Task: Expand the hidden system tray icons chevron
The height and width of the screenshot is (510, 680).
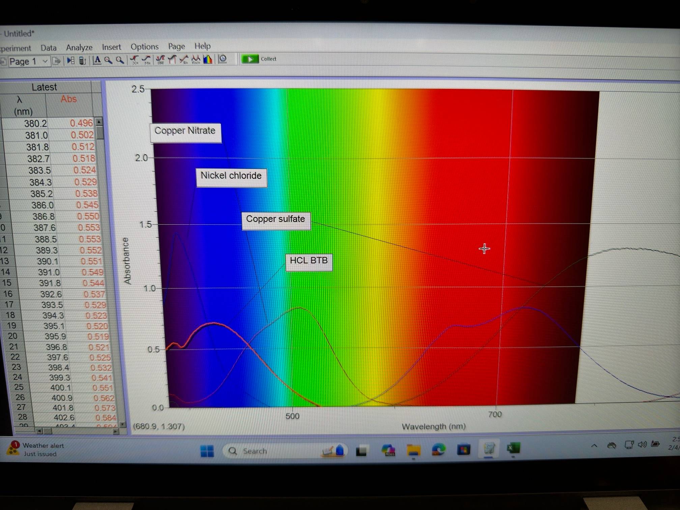Action: pos(594,446)
